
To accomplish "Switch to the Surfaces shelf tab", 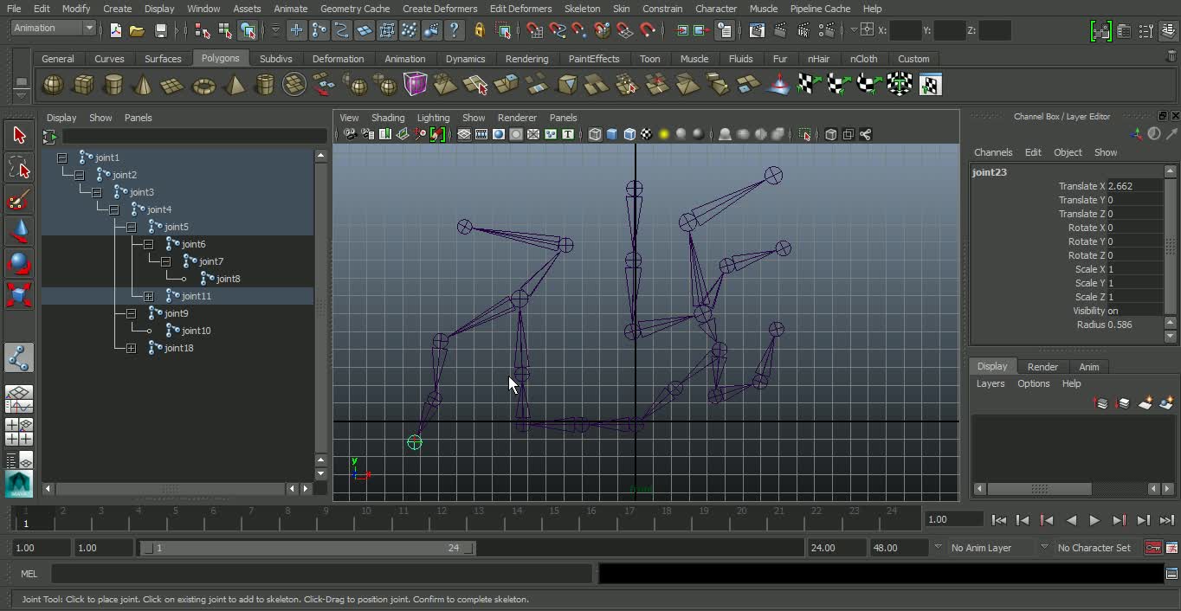I will click(x=163, y=59).
